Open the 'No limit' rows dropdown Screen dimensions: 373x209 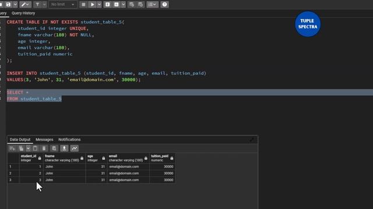[63, 4]
